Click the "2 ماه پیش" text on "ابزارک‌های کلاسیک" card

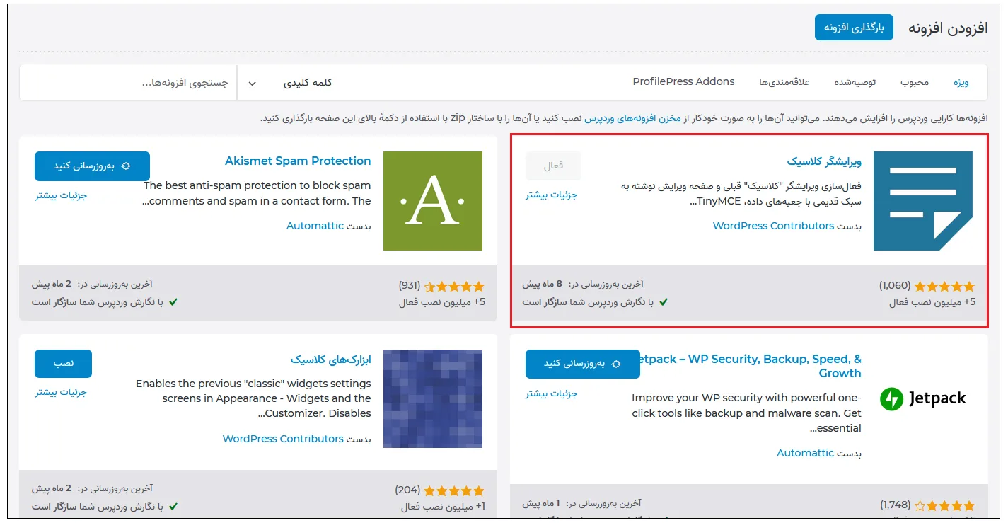(52, 488)
